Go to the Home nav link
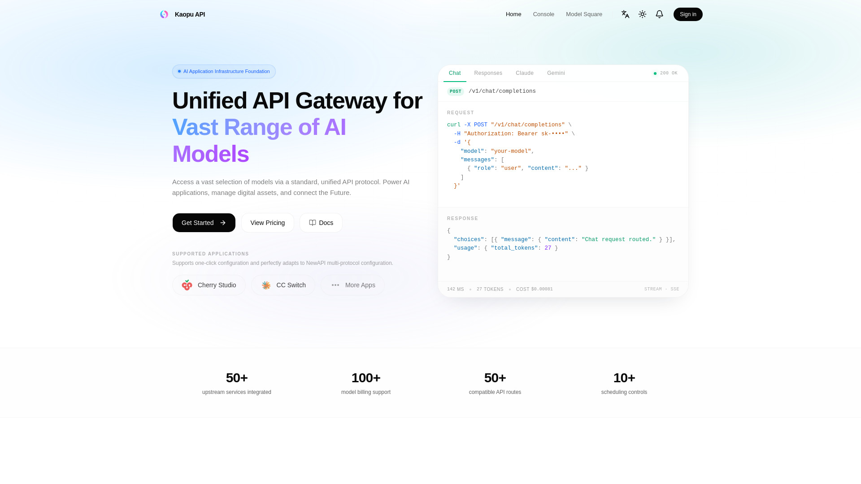861x484 pixels. 513,14
